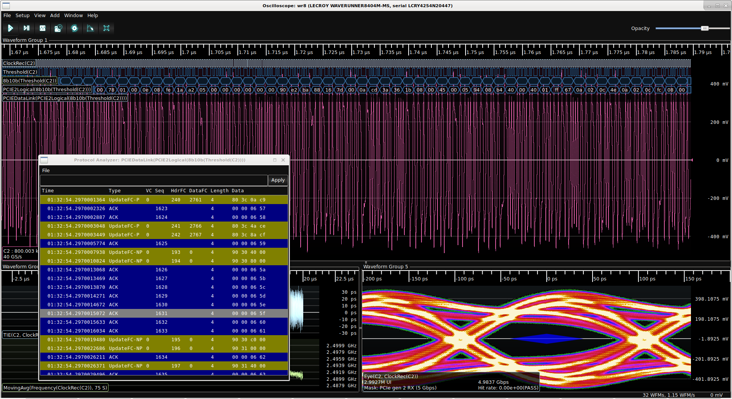
Task: Select the Threshold(C2) channel label
Action: pyautogui.click(x=20, y=72)
